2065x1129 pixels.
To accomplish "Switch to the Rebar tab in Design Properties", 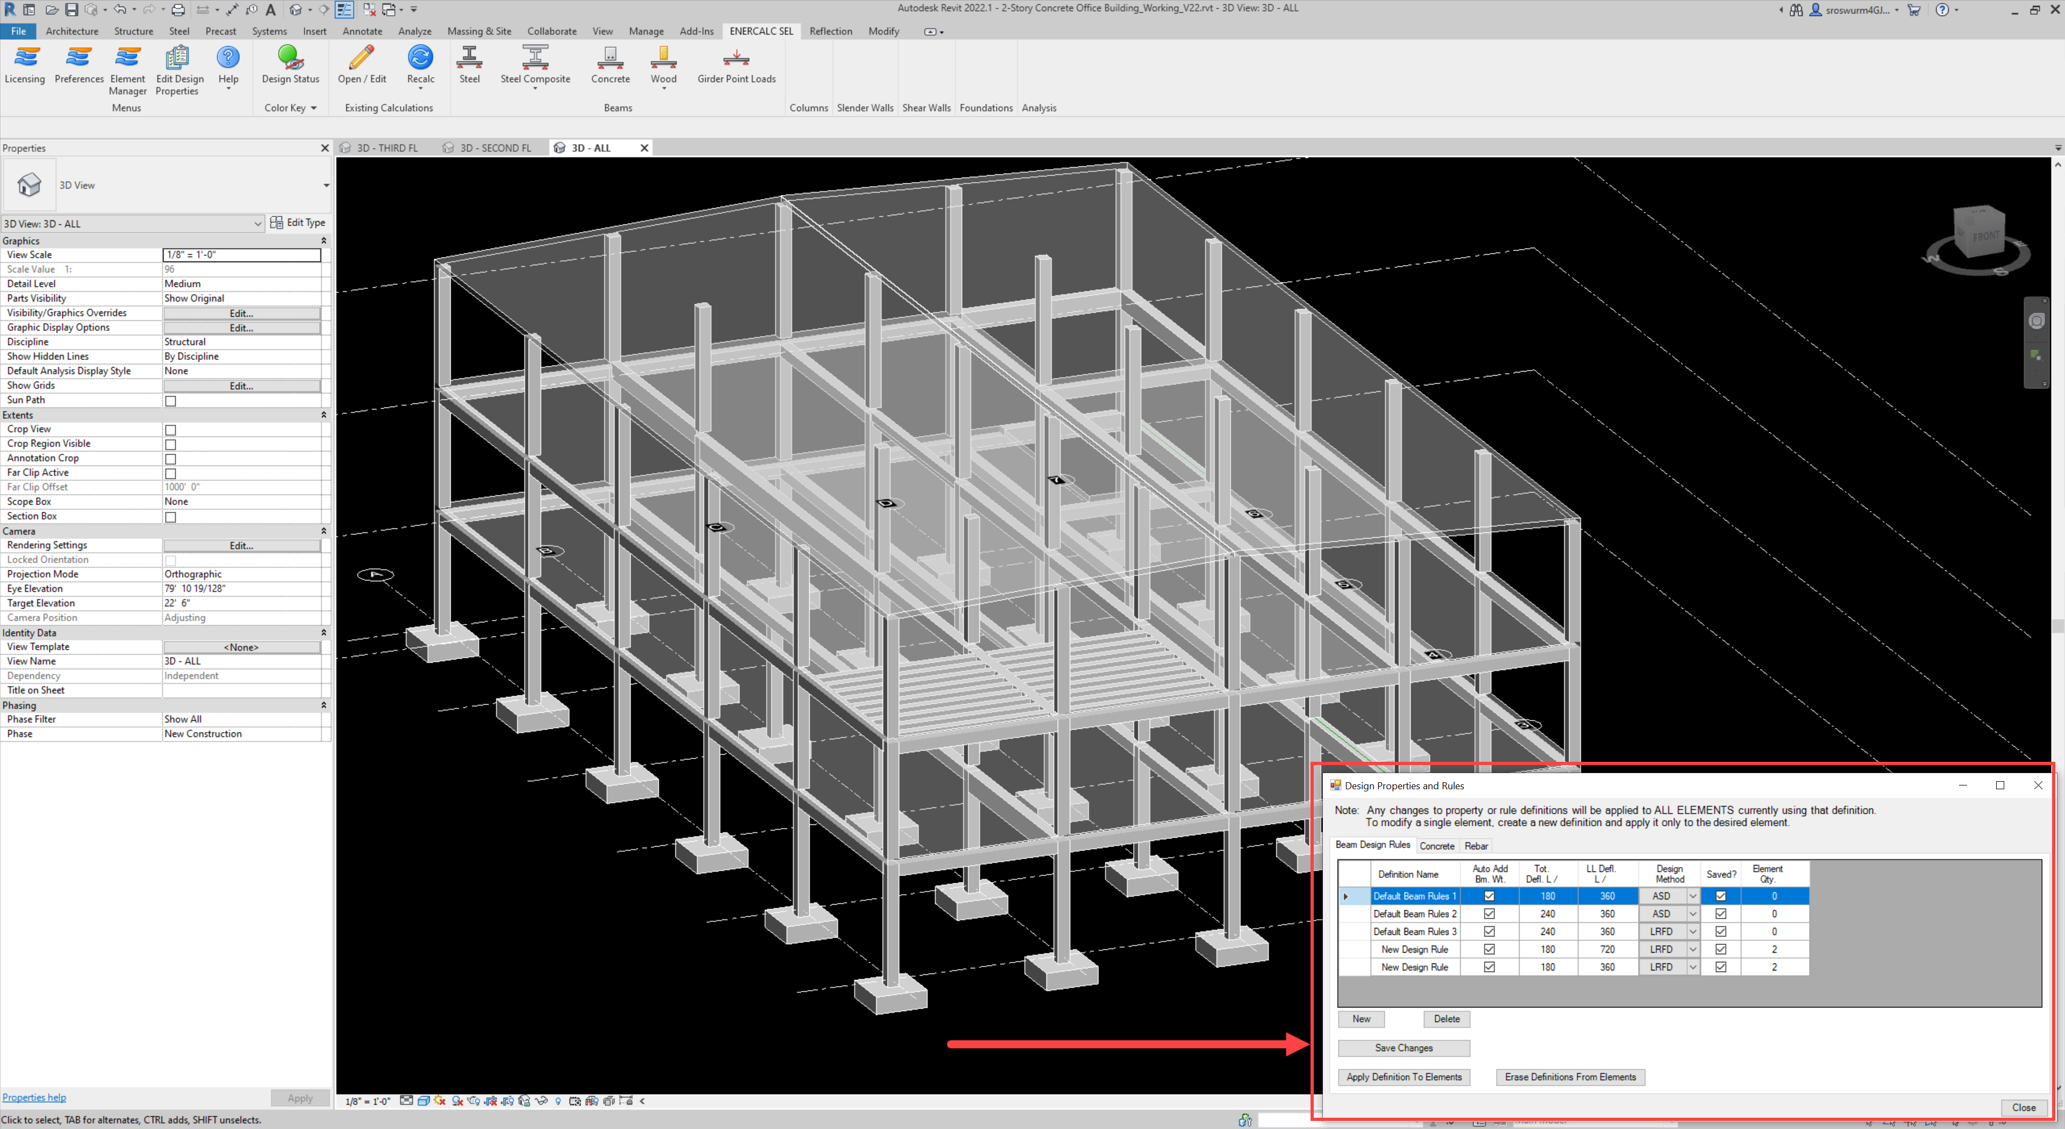I will tap(1476, 845).
